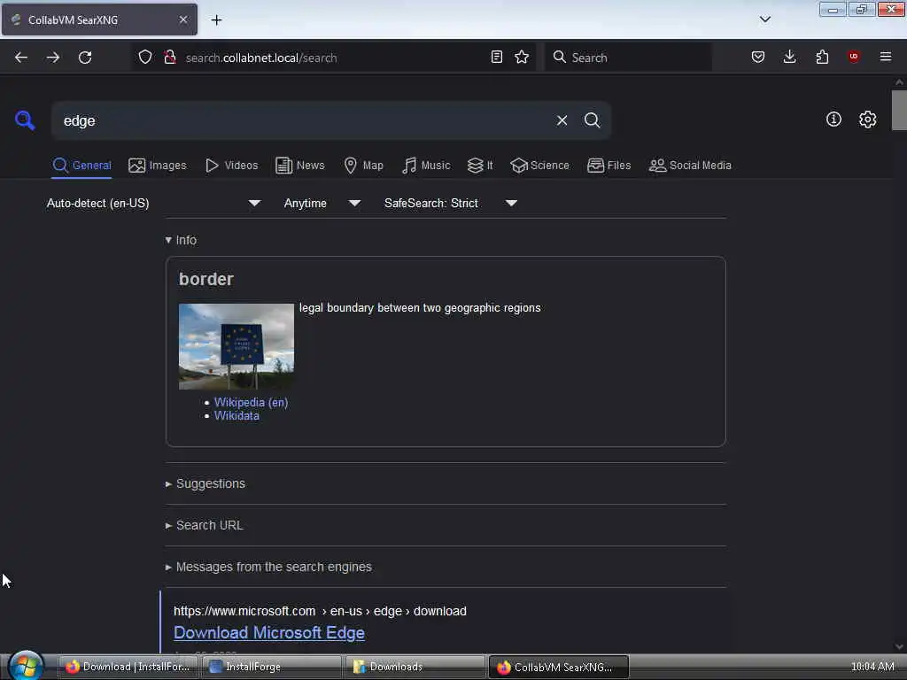Viewport: 907px width, 680px height.
Task: Switch to Social Media search tab
Action: (690, 166)
